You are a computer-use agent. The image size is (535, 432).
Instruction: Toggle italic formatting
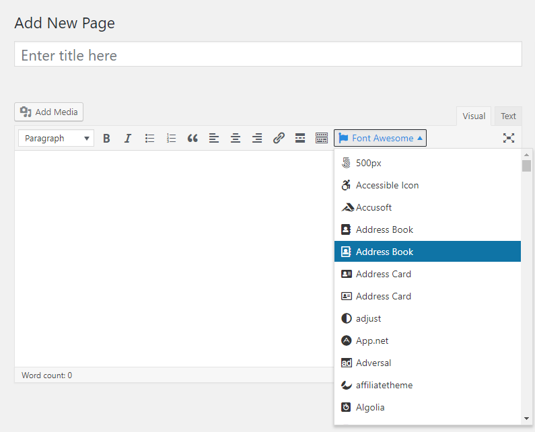point(128,138)
